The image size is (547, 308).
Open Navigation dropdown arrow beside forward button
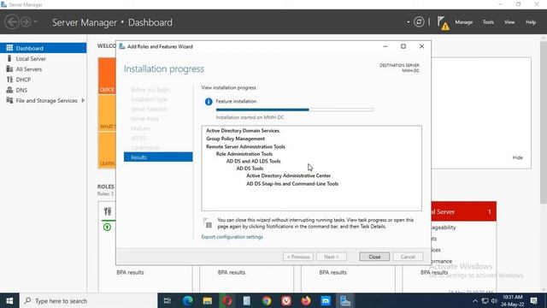(x=35, y=22)
